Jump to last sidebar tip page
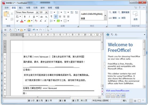The image size is (148, 105). [x=123, y=95]
